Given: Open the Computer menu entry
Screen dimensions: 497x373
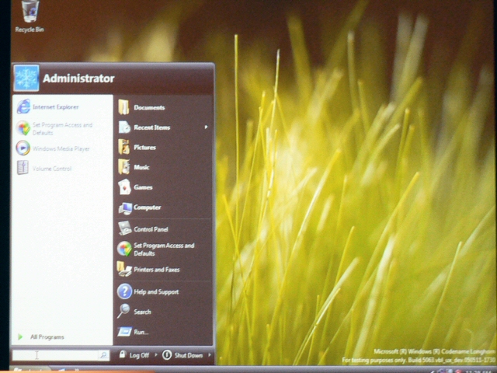Looking at the screenshot, I should (x=147, y=207).
